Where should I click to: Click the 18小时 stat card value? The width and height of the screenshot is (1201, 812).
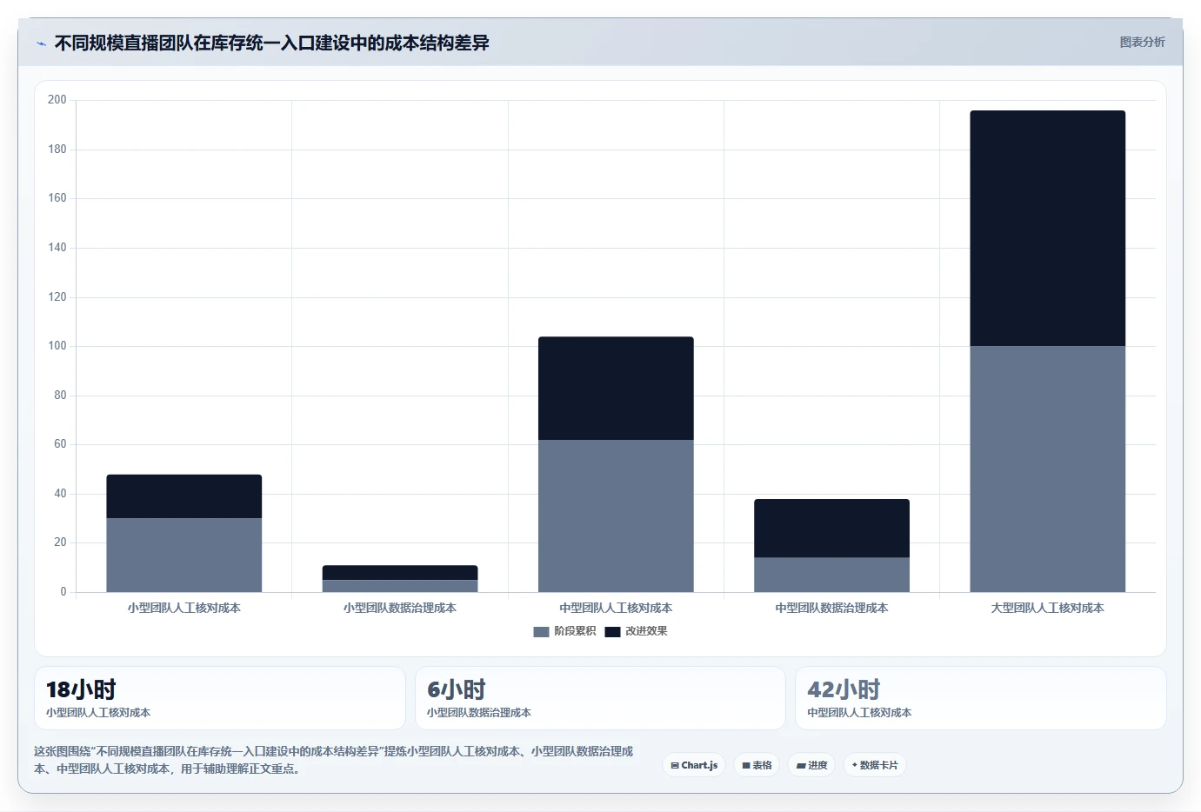click(81, 689)
